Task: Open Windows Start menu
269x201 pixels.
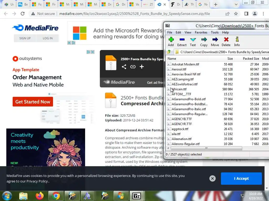Action: 7,196
